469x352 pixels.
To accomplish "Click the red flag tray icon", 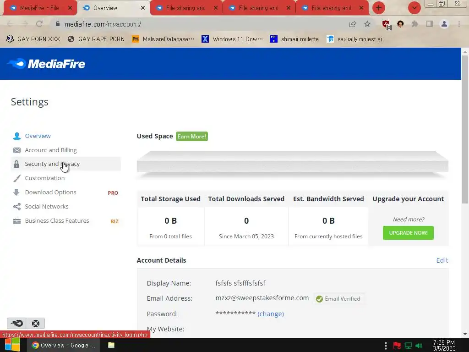I will point(397,346).
